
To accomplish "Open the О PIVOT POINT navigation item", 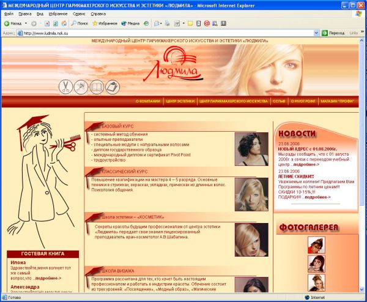I will (303, 101).
